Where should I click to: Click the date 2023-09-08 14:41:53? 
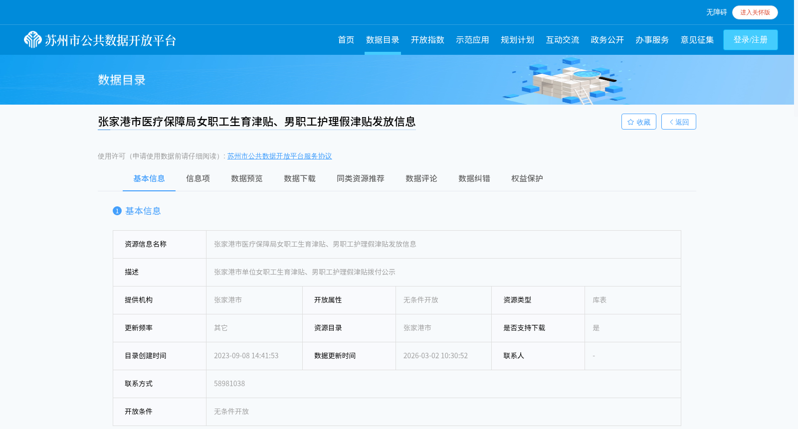[246, 356]
